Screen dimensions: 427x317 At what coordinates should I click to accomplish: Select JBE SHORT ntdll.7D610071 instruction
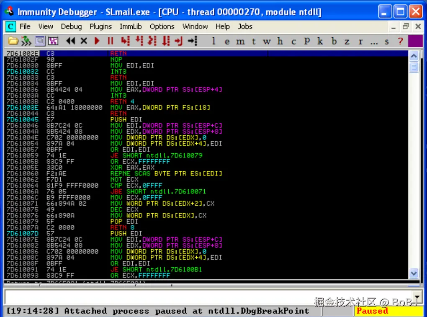click(x=206, y=191)
